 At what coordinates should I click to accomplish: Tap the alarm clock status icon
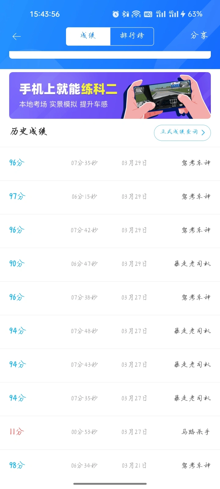click(x=116, y=14)
